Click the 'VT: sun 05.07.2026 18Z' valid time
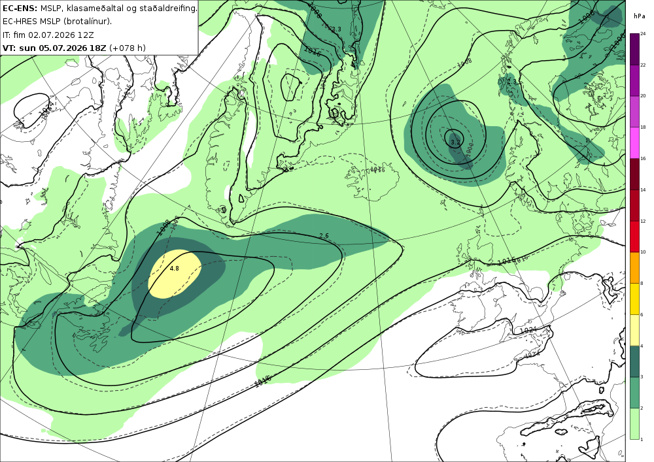Screen dimensions: 654x462 tap(54, 48)
